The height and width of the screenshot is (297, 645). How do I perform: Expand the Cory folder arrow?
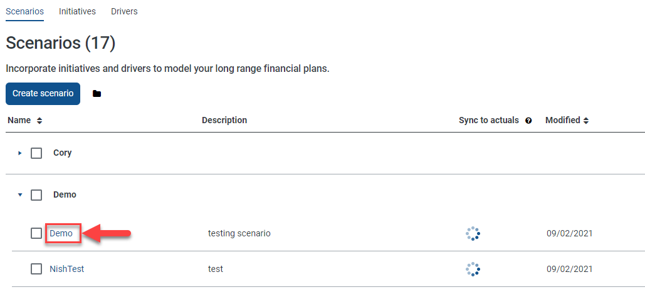[19, 153]
